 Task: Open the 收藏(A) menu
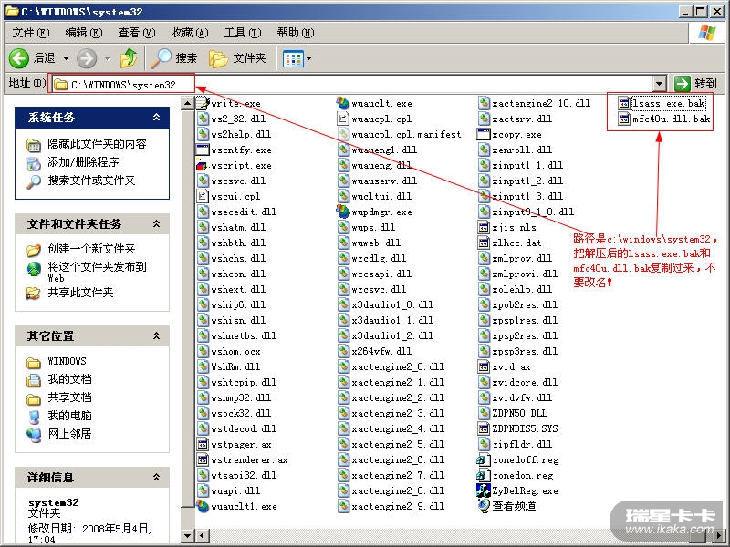pyautogui.click(x=190, y=33)
